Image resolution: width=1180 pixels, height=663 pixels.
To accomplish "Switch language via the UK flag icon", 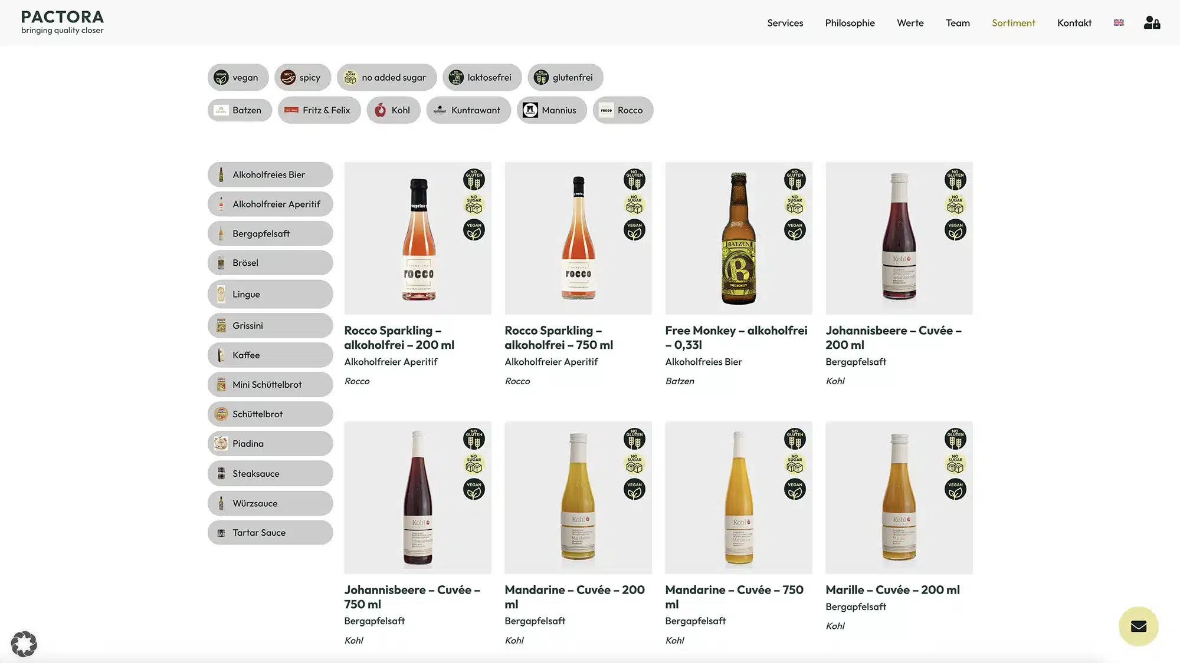I will point(1119,22).
